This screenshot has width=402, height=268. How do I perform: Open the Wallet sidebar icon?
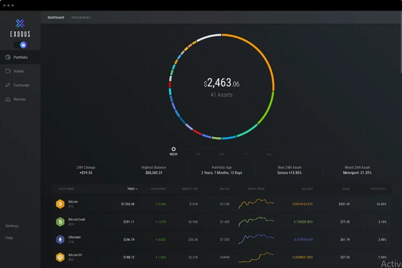coord(8,71)
